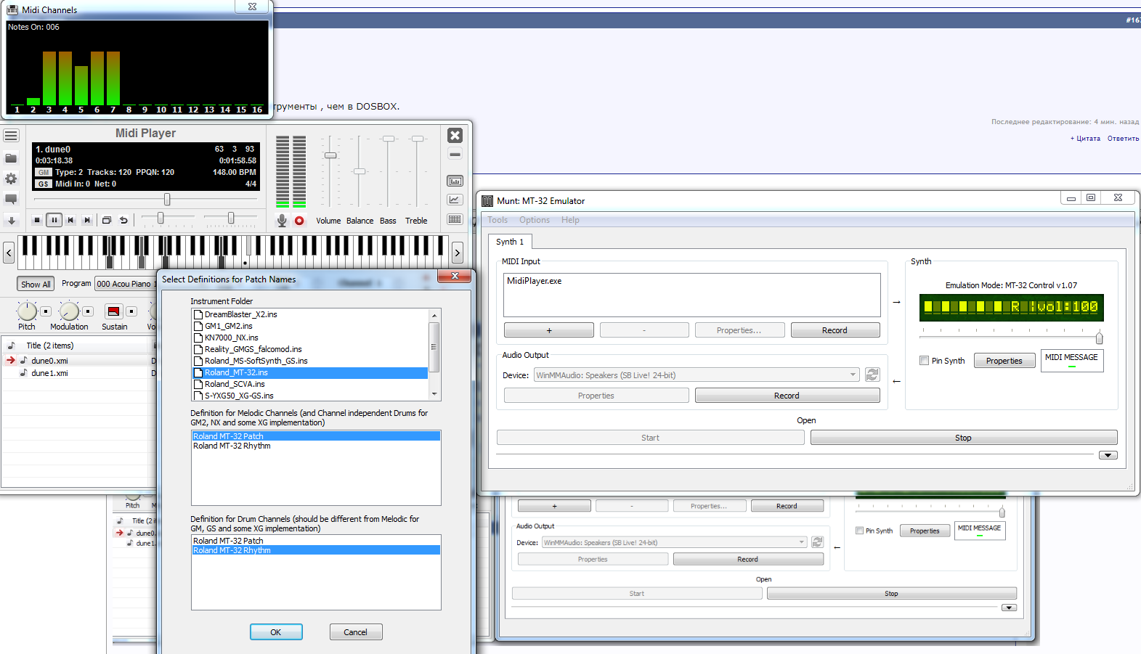This screenshot has height=654, width=1141.
Task: Skip to previous track in Midi Player
Action: pos(70,220)
